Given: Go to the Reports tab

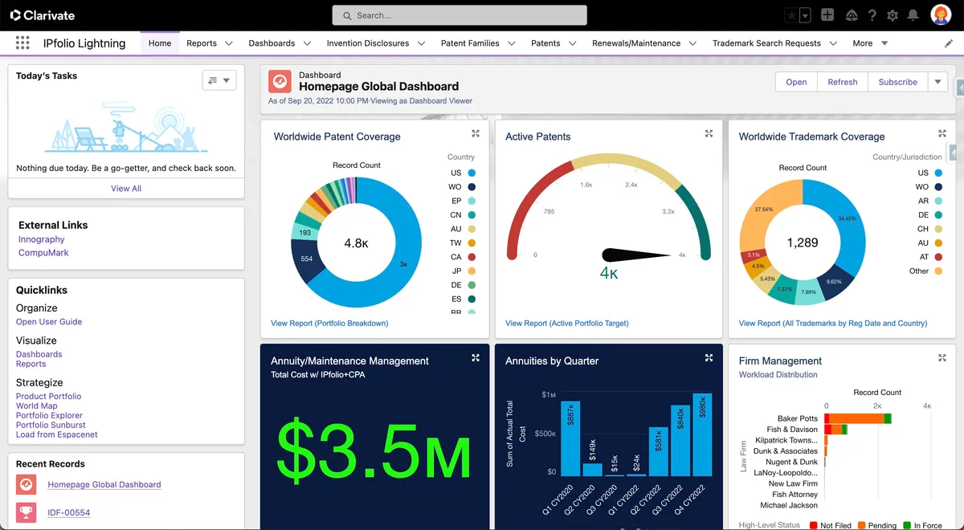Looking at the screenshot, I should [x=202, y=43].
